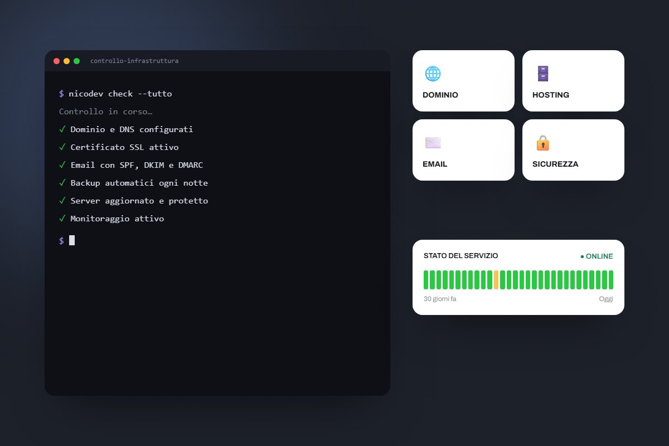Click the line Controllo in corso…
The image size is (669, 446).
click(106, 111)
